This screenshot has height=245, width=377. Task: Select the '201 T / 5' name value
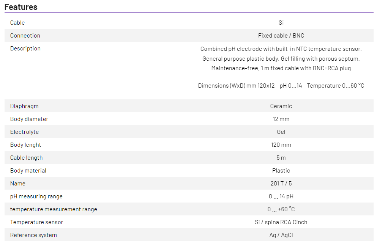tap(281, 184)
